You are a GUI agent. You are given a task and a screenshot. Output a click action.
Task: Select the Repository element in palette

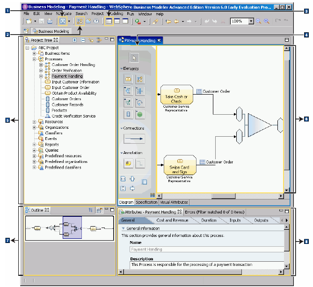tap(128, 114)
